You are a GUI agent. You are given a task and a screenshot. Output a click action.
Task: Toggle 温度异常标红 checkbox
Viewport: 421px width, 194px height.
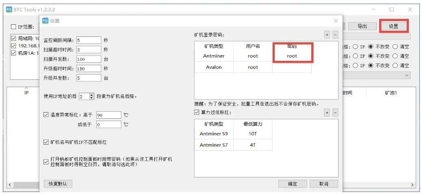[46, 115]
